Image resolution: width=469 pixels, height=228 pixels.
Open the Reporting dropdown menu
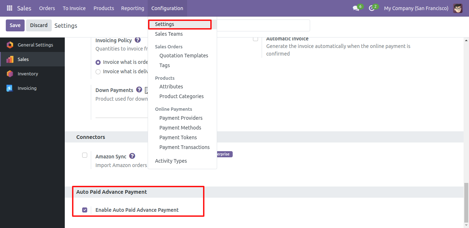point(132,8)
